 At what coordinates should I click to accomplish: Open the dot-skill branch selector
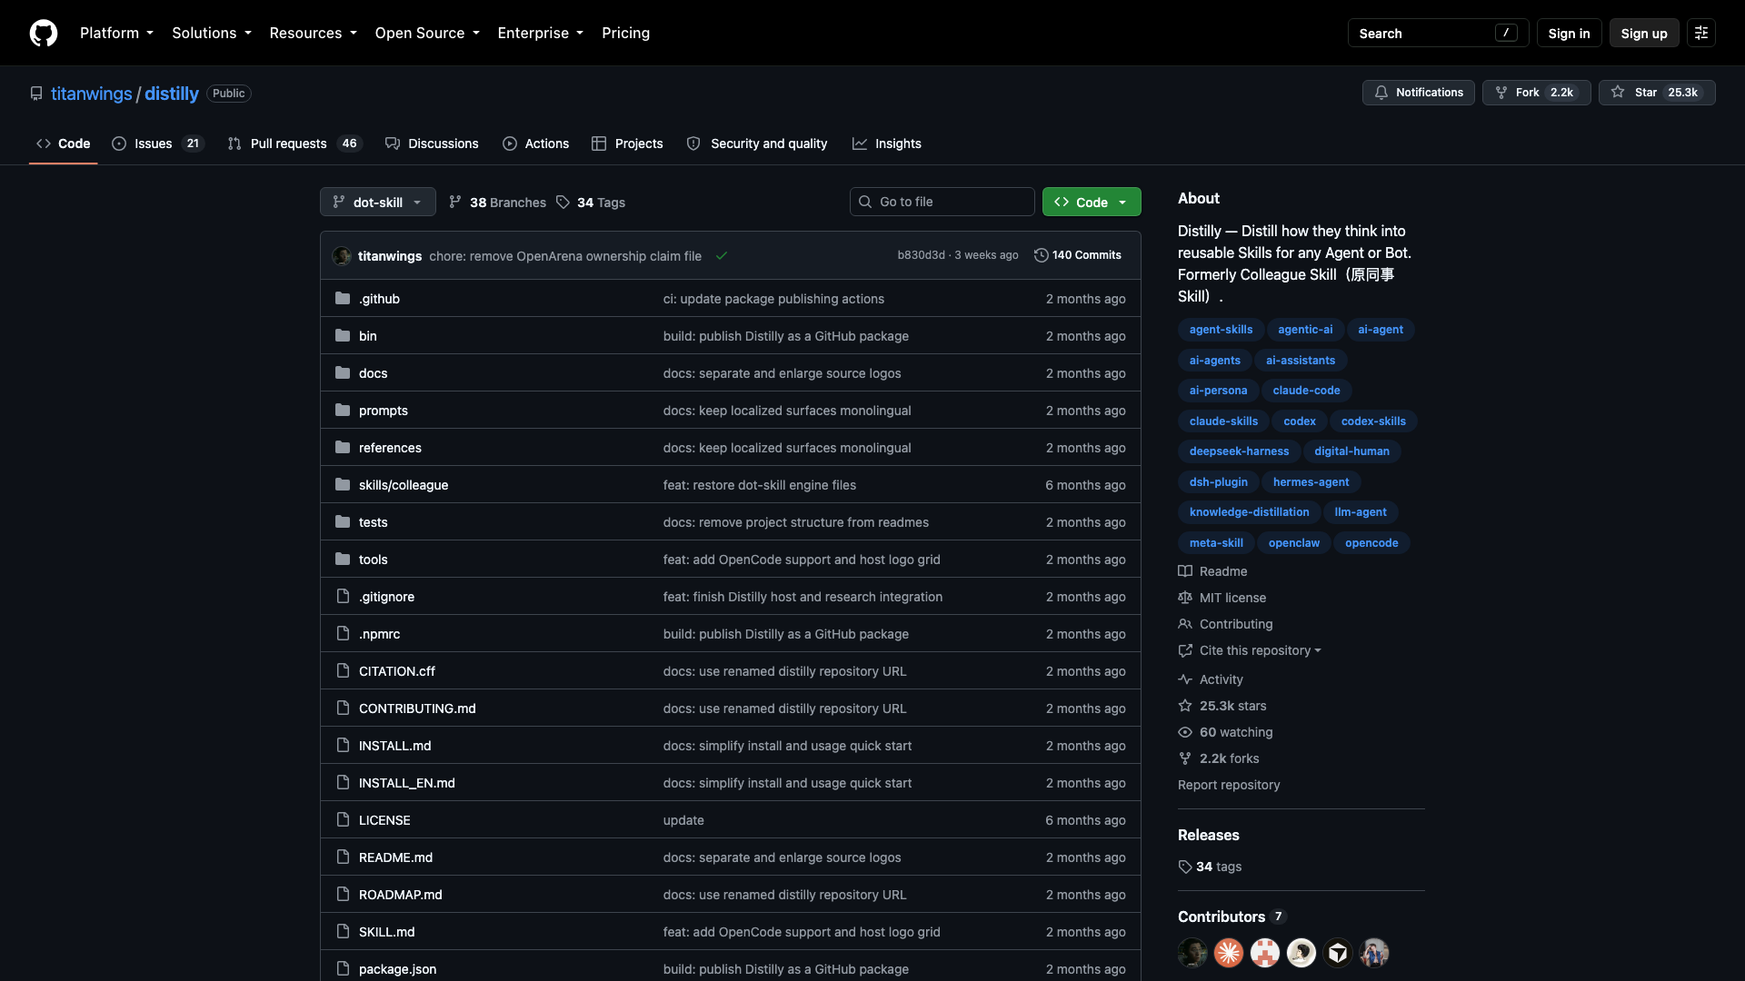pyautogui.click(x=378, y=202)
